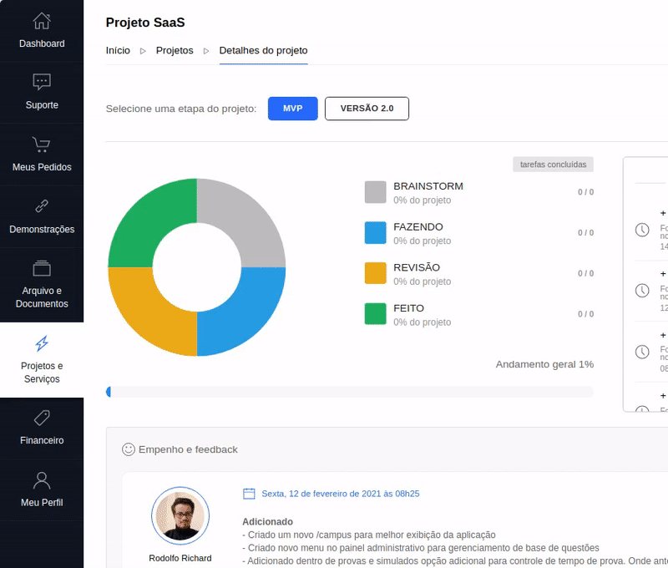Click the general progress bar
The height and width of the screenshot is (568, 668).
click(349, 392)
